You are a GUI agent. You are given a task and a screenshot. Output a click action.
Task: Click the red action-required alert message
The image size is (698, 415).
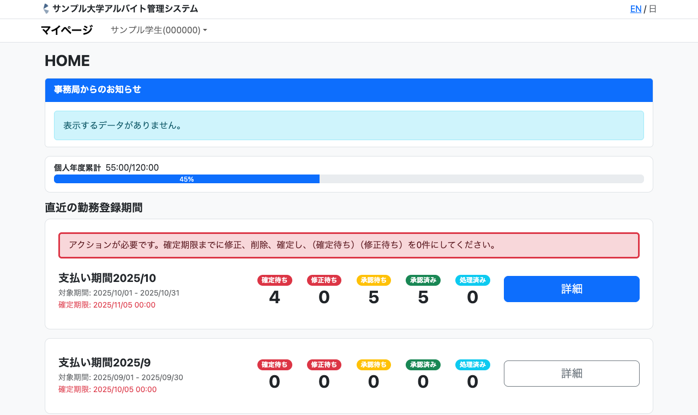tap(349, 245)
